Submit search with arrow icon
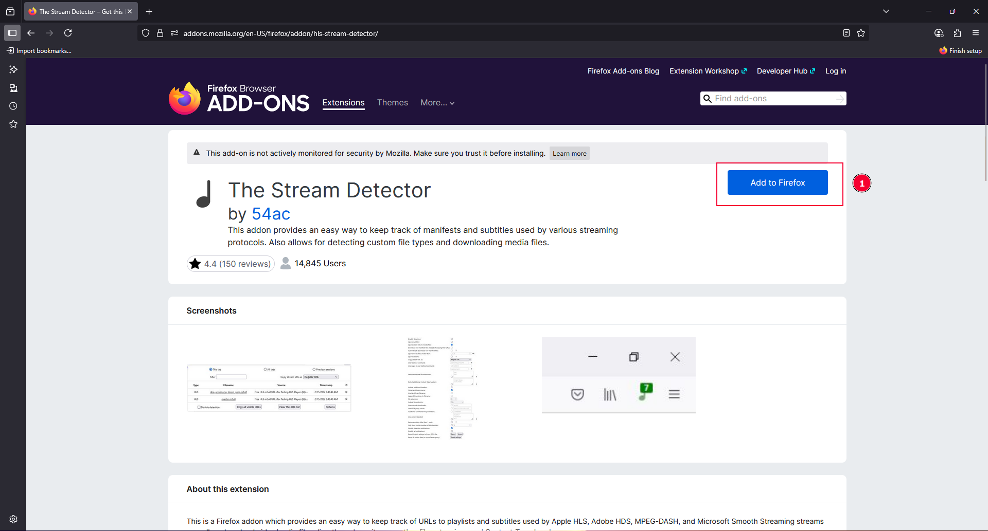The image size is (988, 531). (x=840, y=99)
